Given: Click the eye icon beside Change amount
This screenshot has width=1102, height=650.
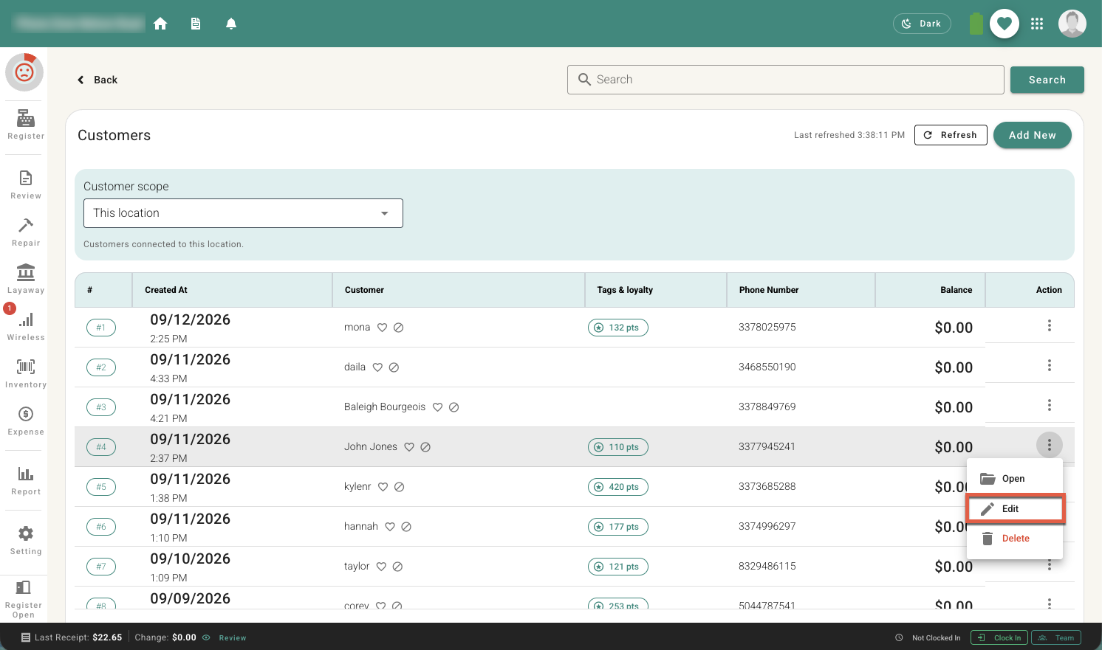Looking at the screenshot, I should coord(206,637).
